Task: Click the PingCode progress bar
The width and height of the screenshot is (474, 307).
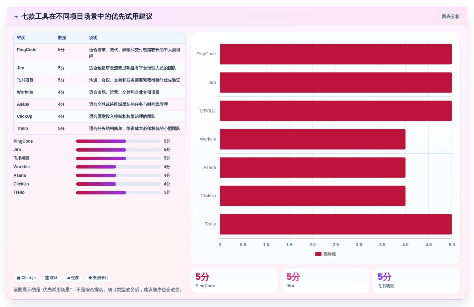Action: (x=118, y=141)
